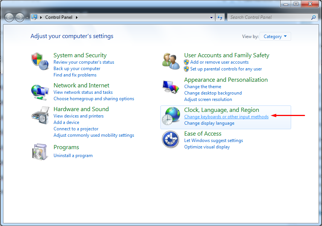Open the Programs category heading
322x226 pixels.
point(66,147)
